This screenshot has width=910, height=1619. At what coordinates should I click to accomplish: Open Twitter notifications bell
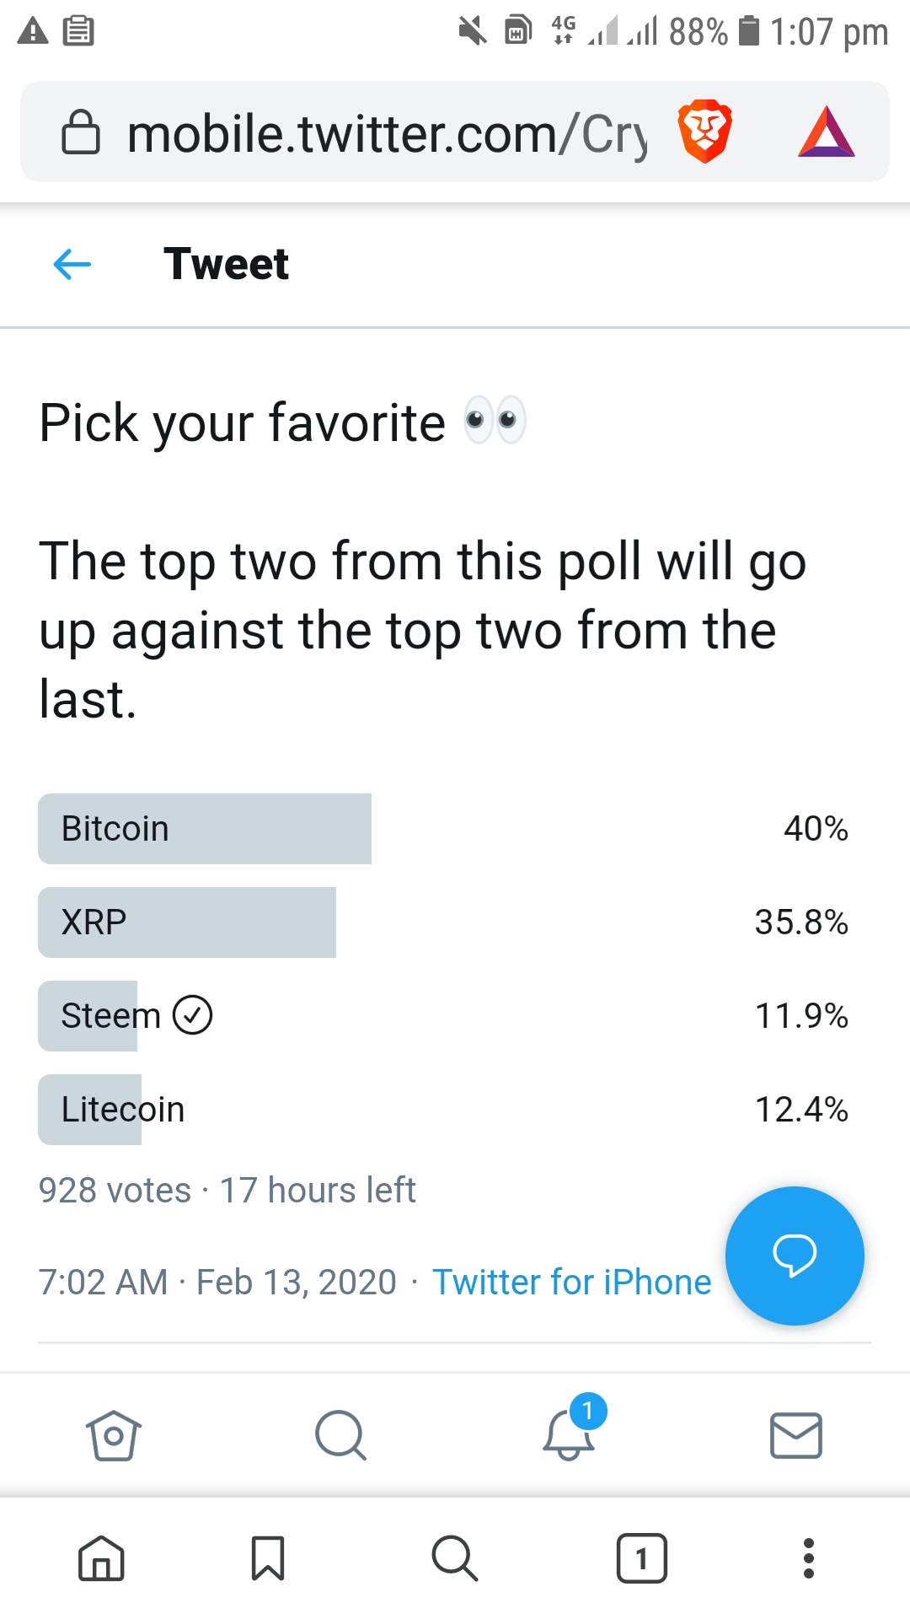[570, 1434]
